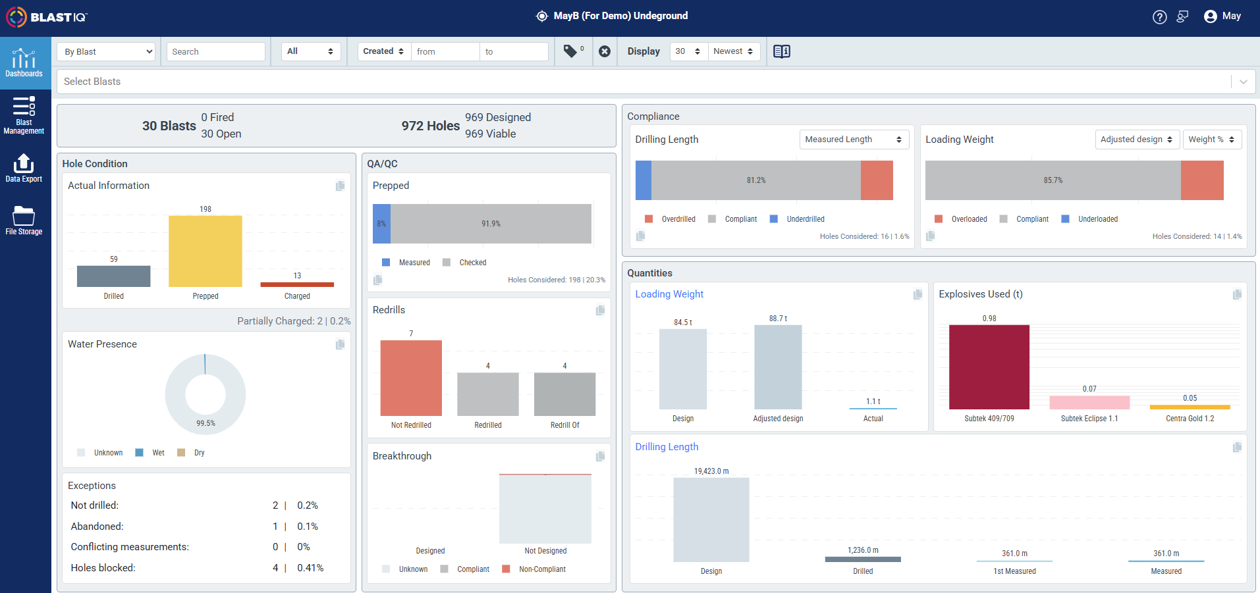Toggle Non-Compliant legend in Breakthrough
Screen dimensions: 1260x593
pos(534,569)
